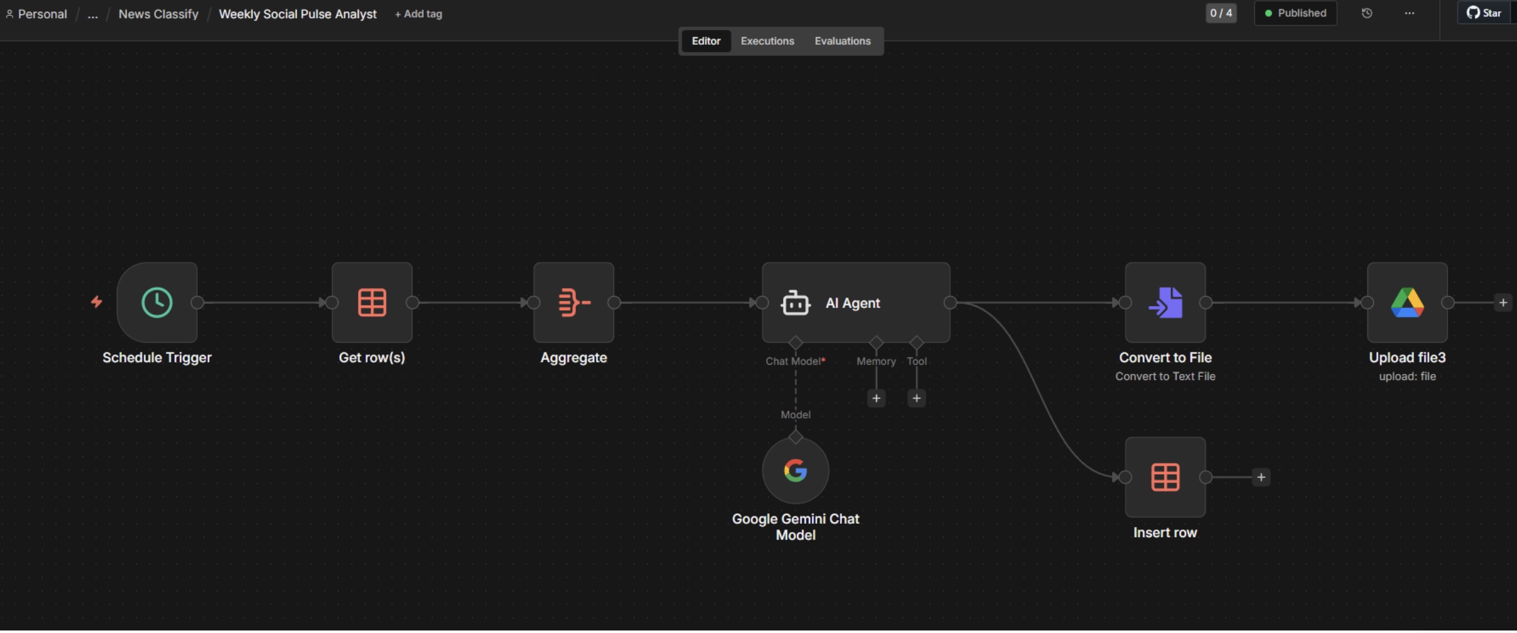Open the Insert row table node
Screen dimensions: 1517x633
point(1165,477)
